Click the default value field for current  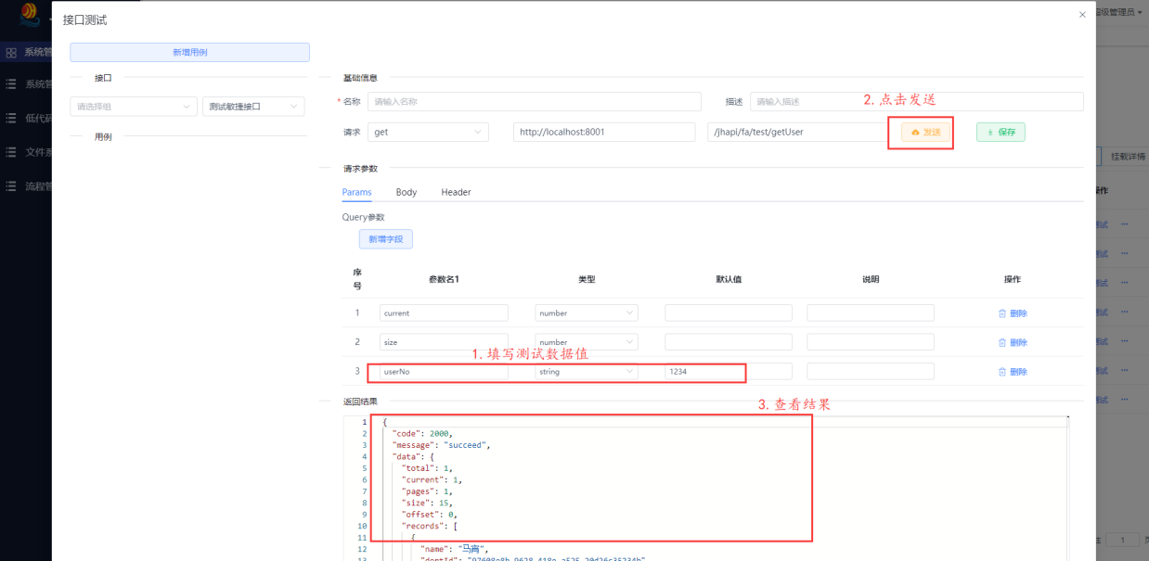point(729,313)
